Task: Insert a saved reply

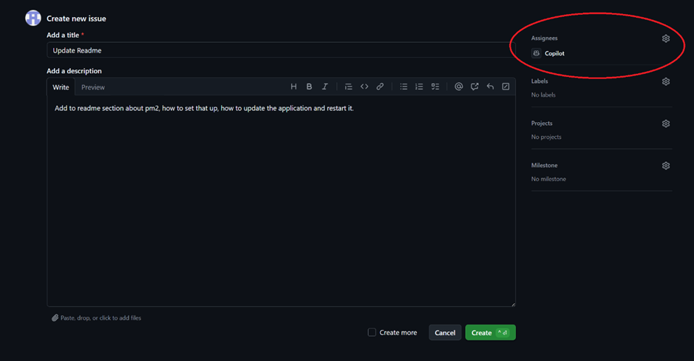Action: (490, 87)
